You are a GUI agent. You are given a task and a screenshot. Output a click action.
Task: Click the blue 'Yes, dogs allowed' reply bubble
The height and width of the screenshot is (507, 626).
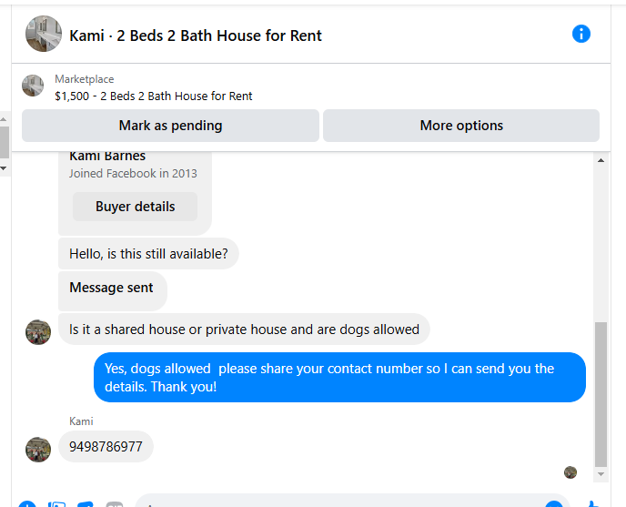[x=339, y=377]
